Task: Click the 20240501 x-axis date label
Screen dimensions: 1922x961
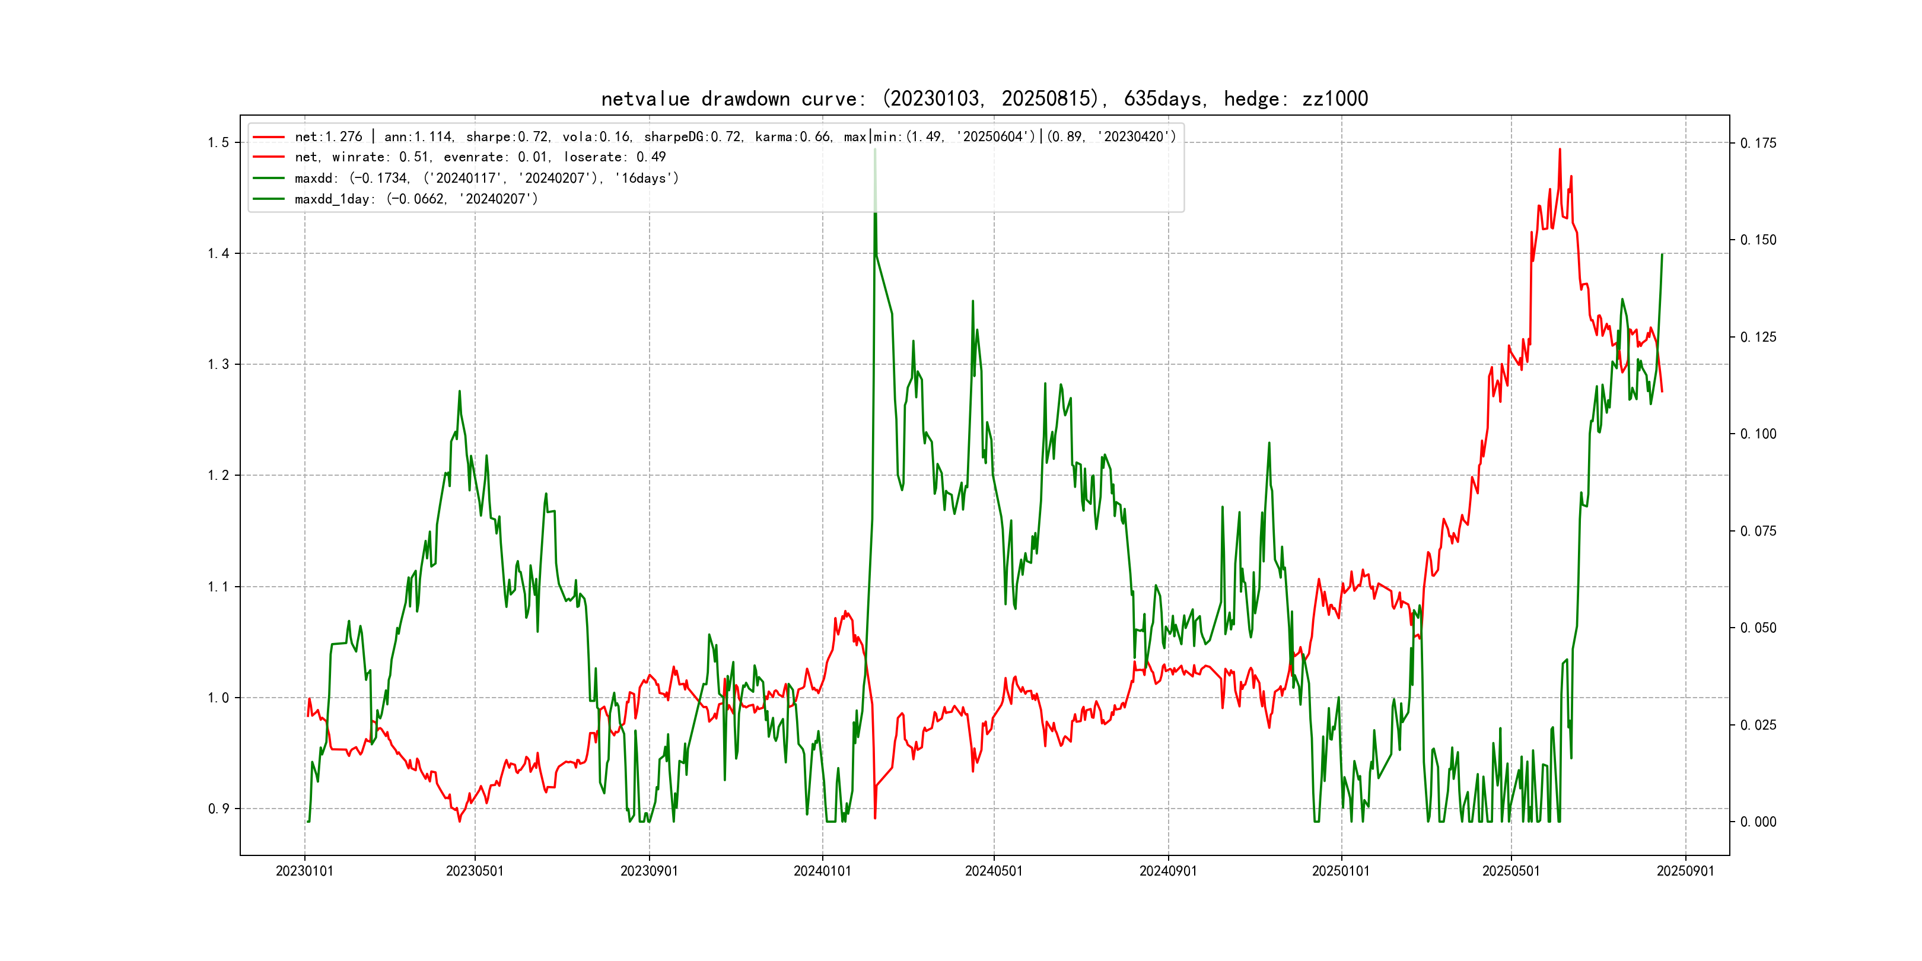Action: (994, 871)
